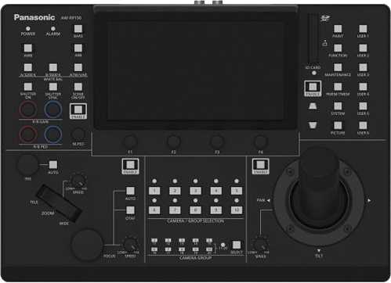
Task: Click the USER 3 button
Action: point(363,67)
